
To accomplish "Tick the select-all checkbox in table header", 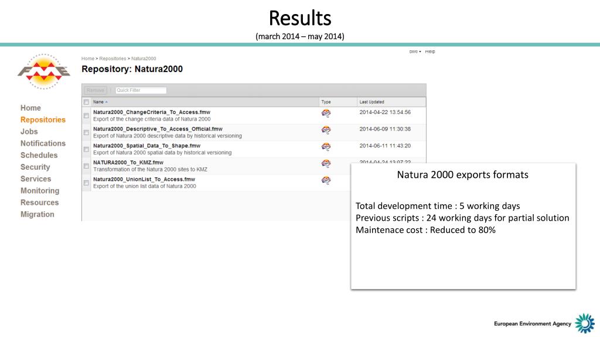I will click(x=86, y=102).
